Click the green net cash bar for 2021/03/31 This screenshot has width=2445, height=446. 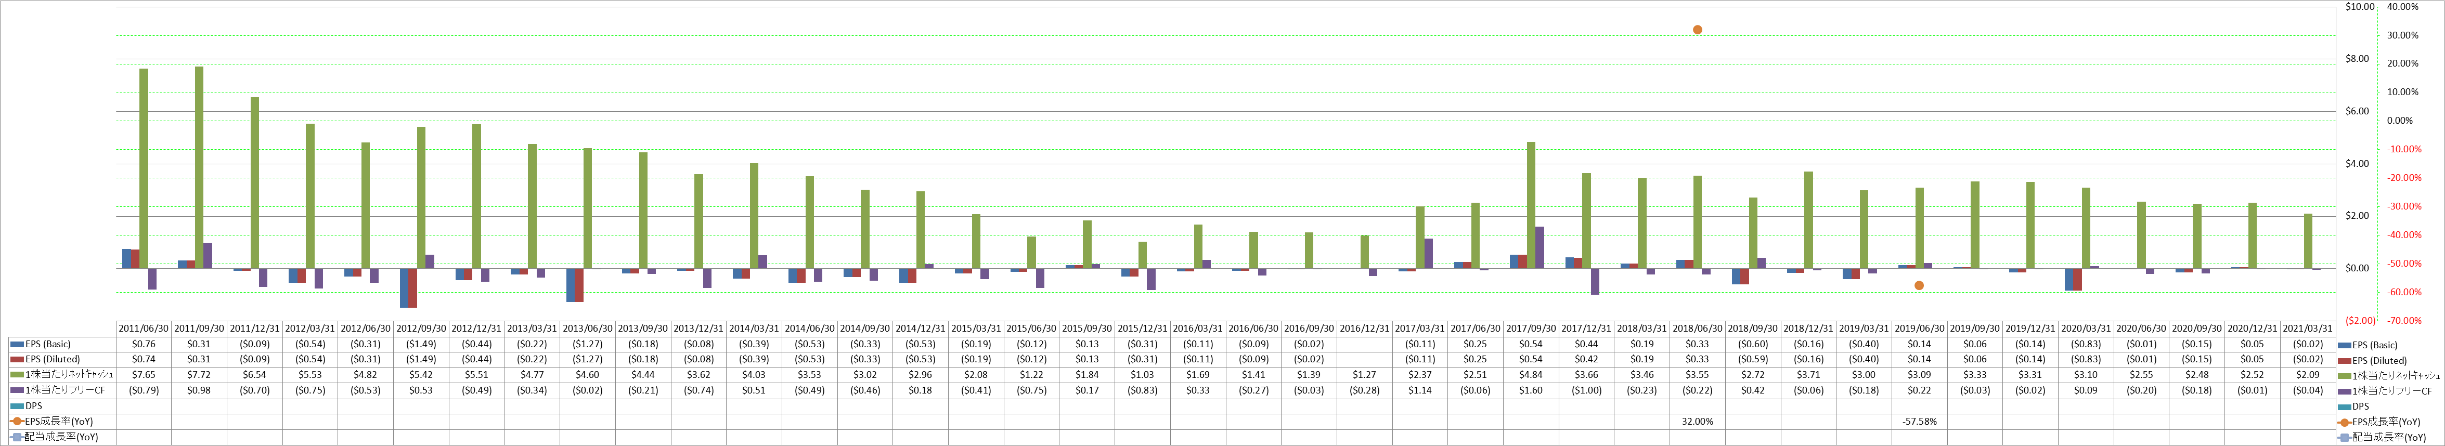2308,241
